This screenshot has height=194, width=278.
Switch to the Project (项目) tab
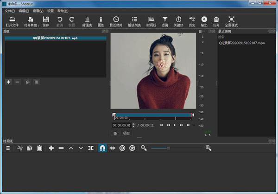click(x=126, y=133)
